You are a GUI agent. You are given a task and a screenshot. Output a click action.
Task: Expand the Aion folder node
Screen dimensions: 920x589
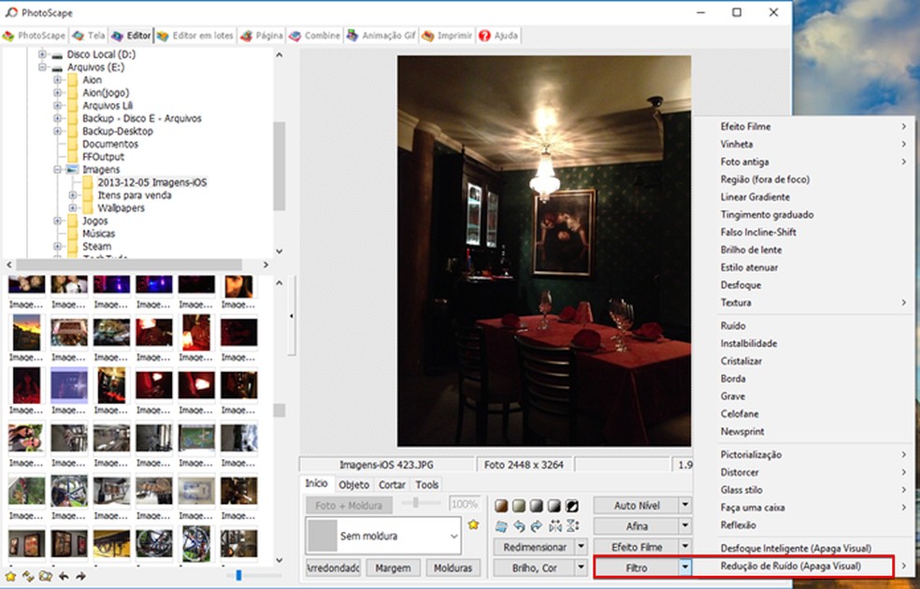(58, 79)
